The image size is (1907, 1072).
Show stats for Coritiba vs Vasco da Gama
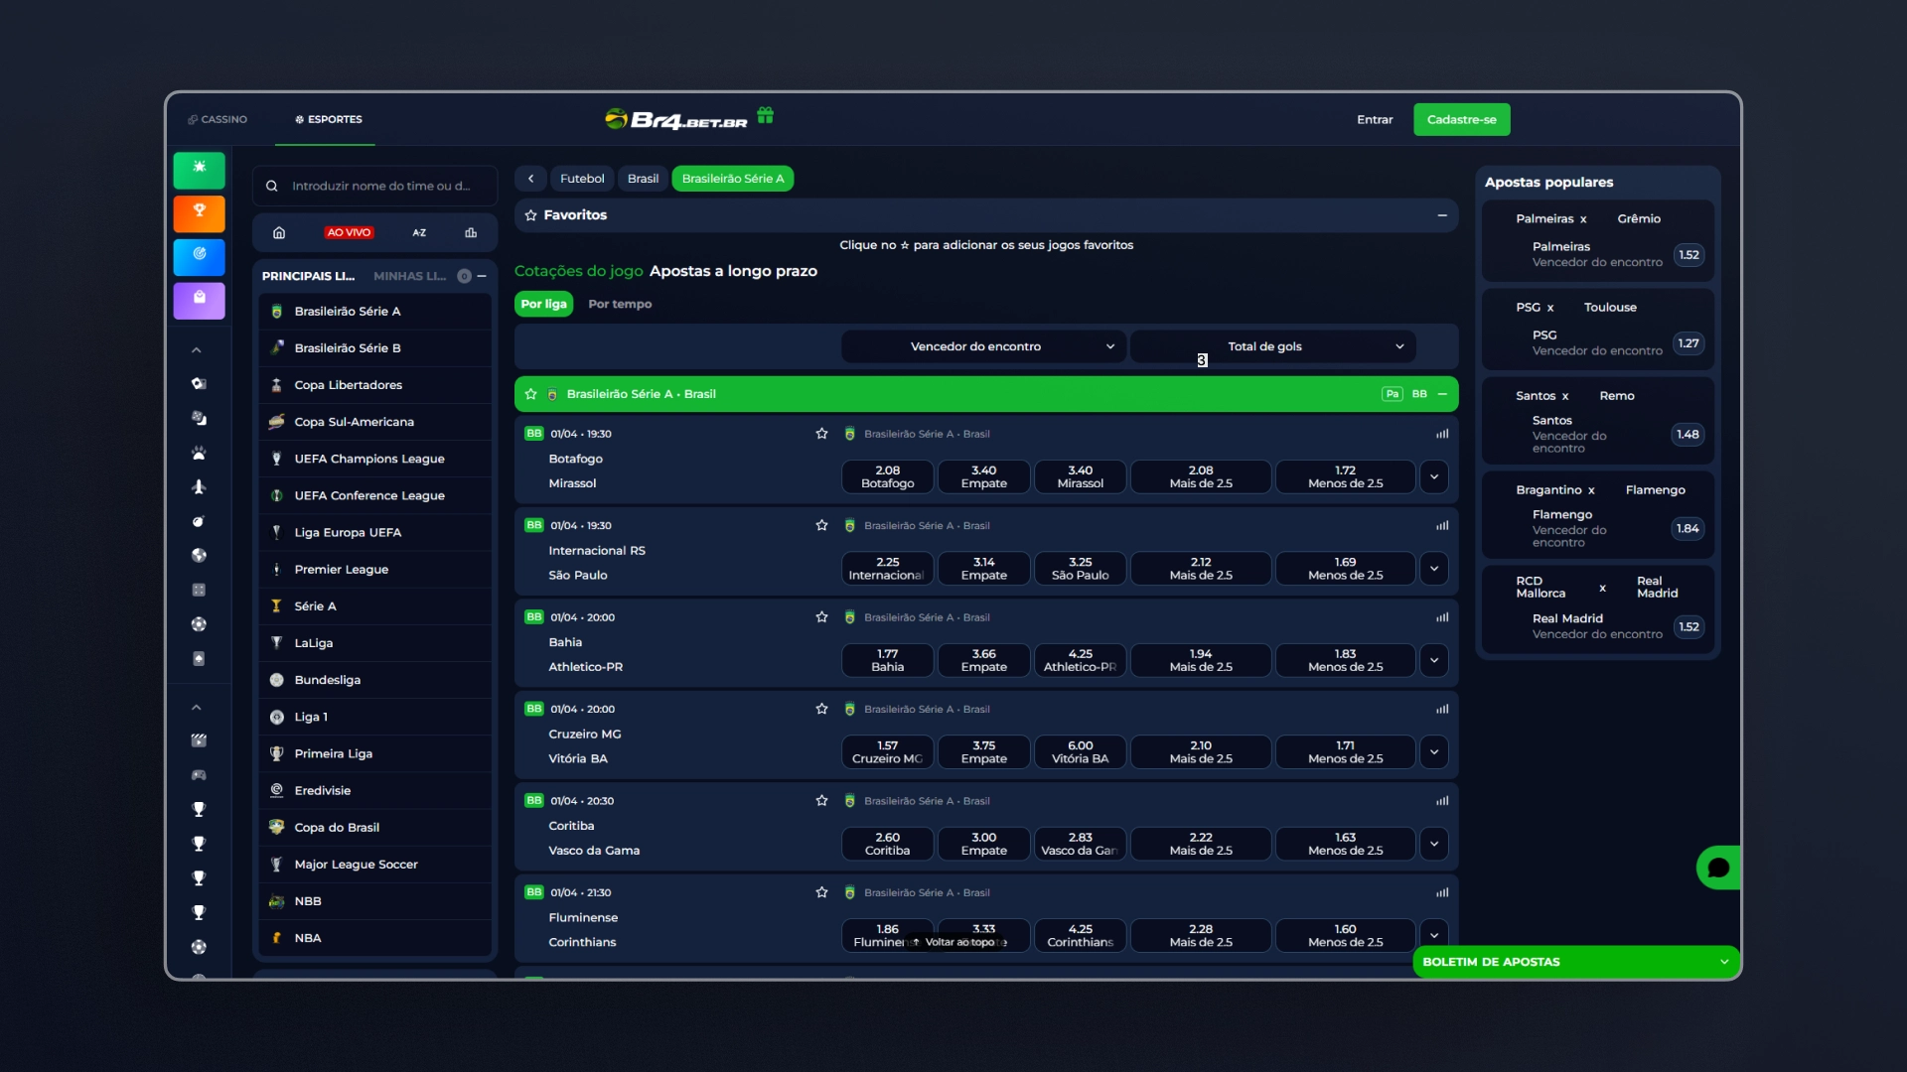click(x=1442, y=801)
